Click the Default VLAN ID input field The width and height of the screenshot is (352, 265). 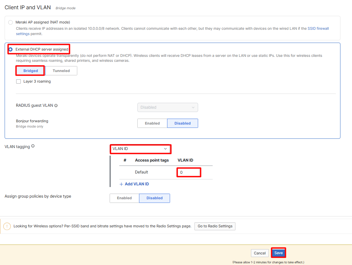point(189,172)
